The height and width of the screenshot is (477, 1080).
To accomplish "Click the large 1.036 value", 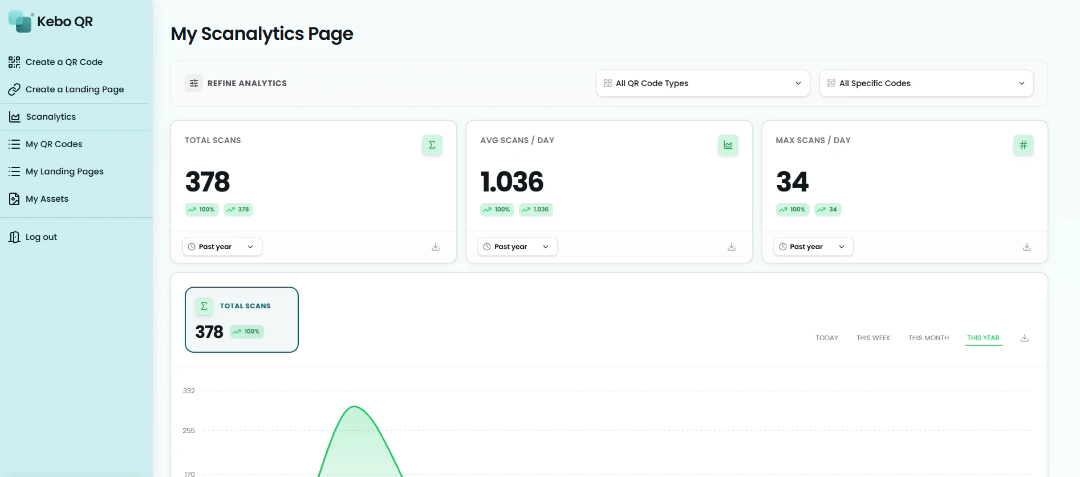I will pyautogui.click(x=512, y=182).
